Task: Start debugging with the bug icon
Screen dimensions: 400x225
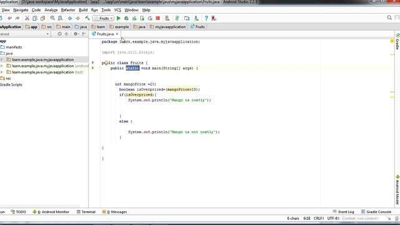Action: [x=126, y=18]
